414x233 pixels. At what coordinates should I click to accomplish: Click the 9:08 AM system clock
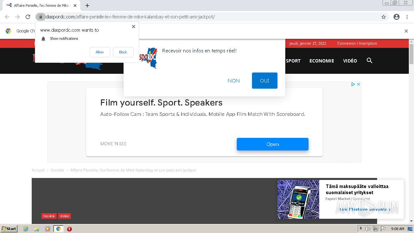click(x=398, y=229)
